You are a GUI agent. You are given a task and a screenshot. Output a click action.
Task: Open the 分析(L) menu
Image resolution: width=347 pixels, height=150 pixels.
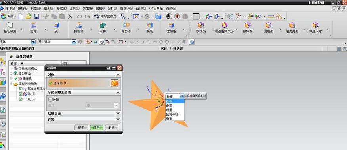click(112, 8)
